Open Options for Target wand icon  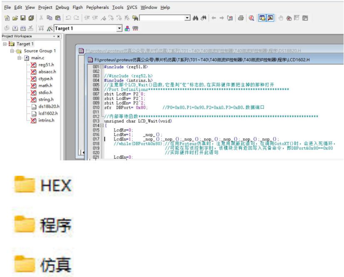point(50,28)
